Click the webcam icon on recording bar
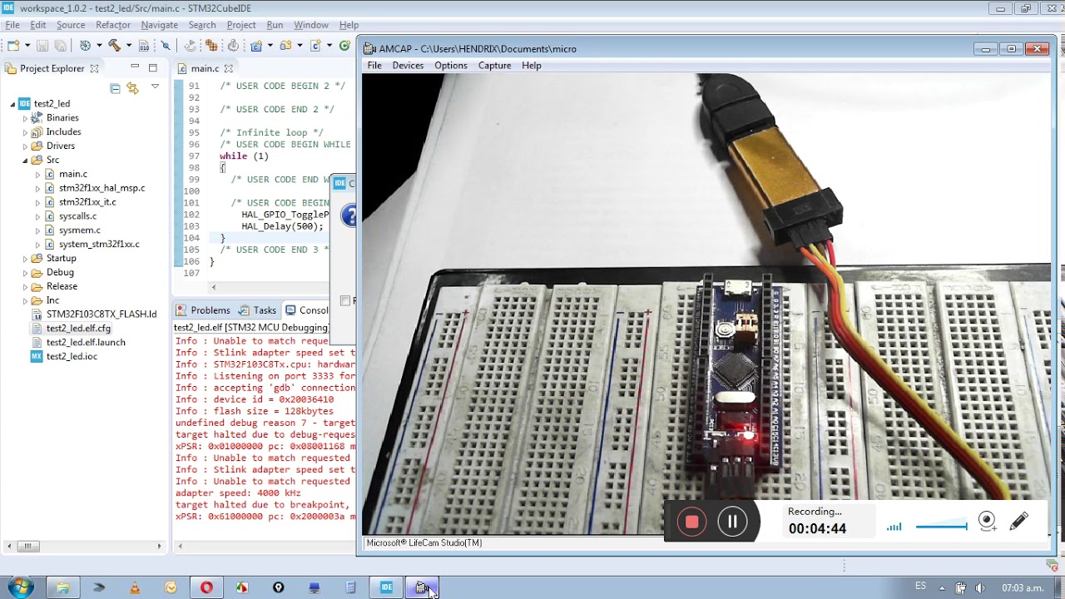Screen dimensions: 1065x599 (987, 522)
